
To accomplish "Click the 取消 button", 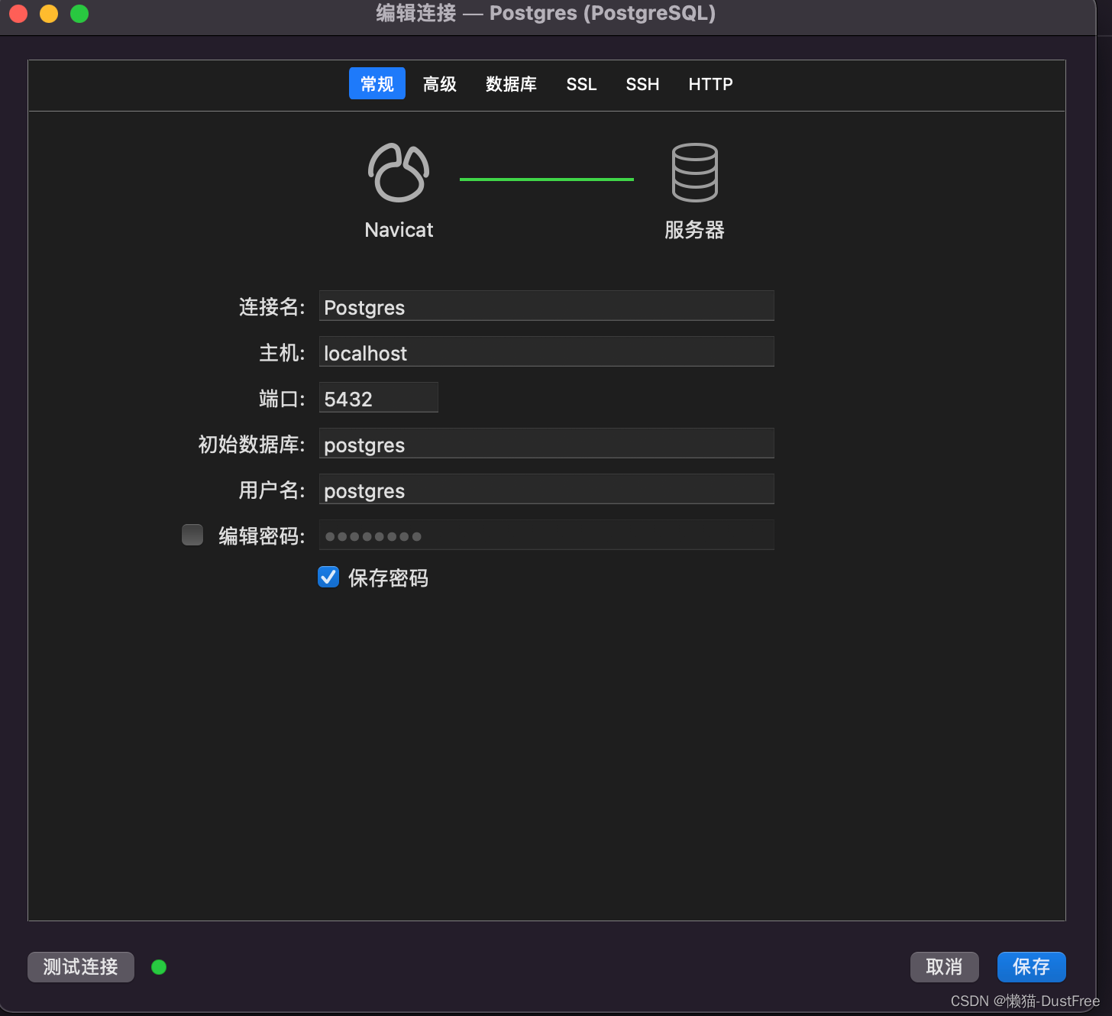I will (x=944, y=967).
